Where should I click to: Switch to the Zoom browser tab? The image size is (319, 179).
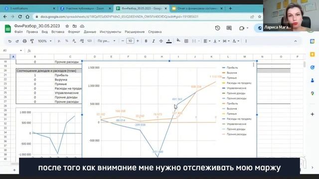[85, 8]
